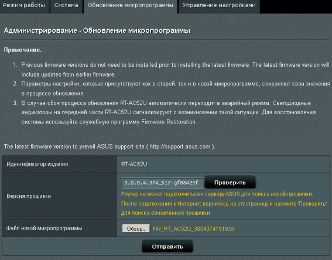Click the firmware version text field

(162, 183)
